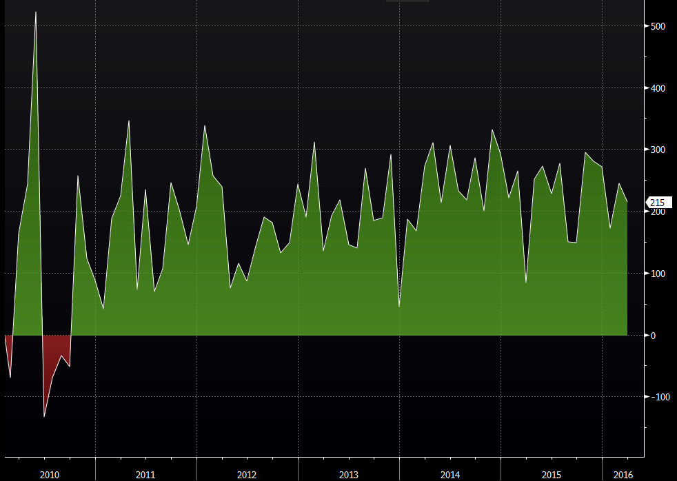Click the 215 last-value label

pyautogui.click(x=659, y=203)
